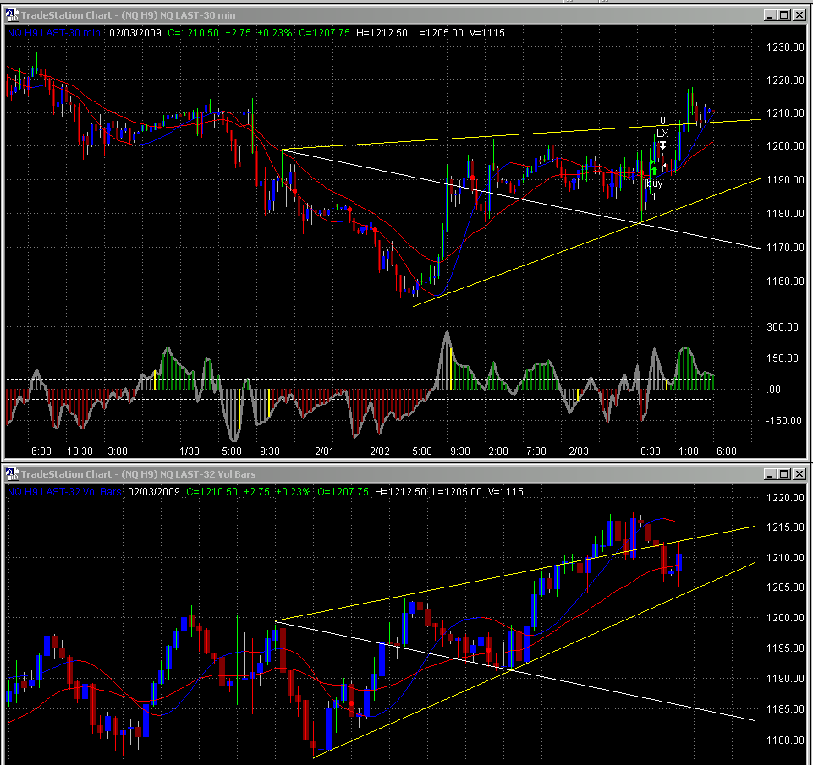Click the 150.00 indicator axis label

(783, 358)
